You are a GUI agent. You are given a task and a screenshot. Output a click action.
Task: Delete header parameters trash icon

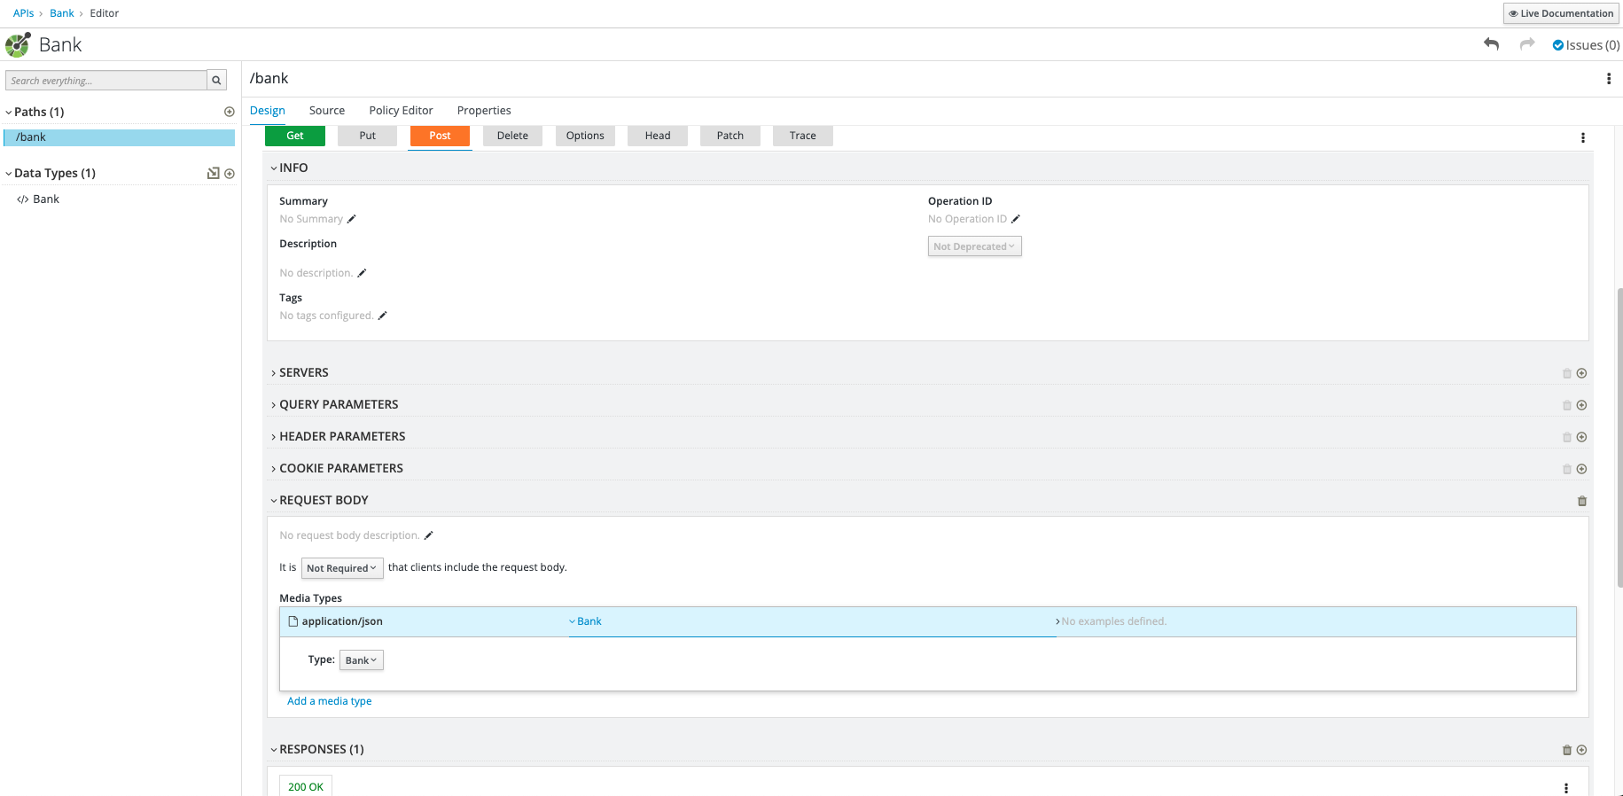coord(1567,438)
